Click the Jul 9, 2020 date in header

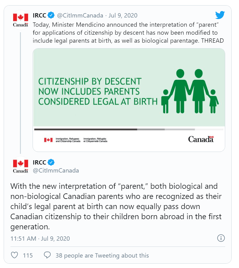pyautogui.click(x=123, y=15)
